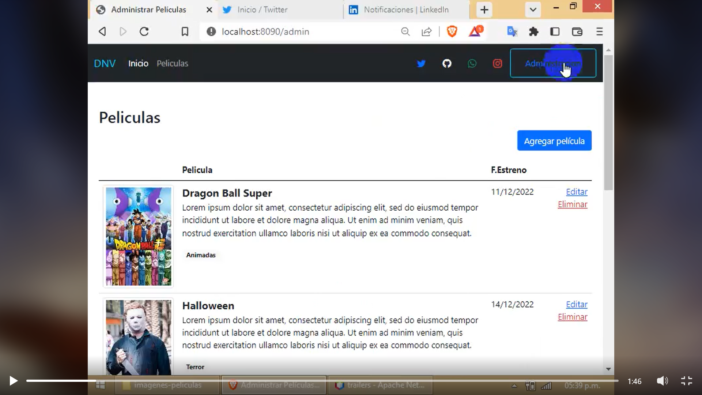Edit the Dragon Ball Super movie entry
The height and width of the screenshot is (395, 702).
pos(576,192)
